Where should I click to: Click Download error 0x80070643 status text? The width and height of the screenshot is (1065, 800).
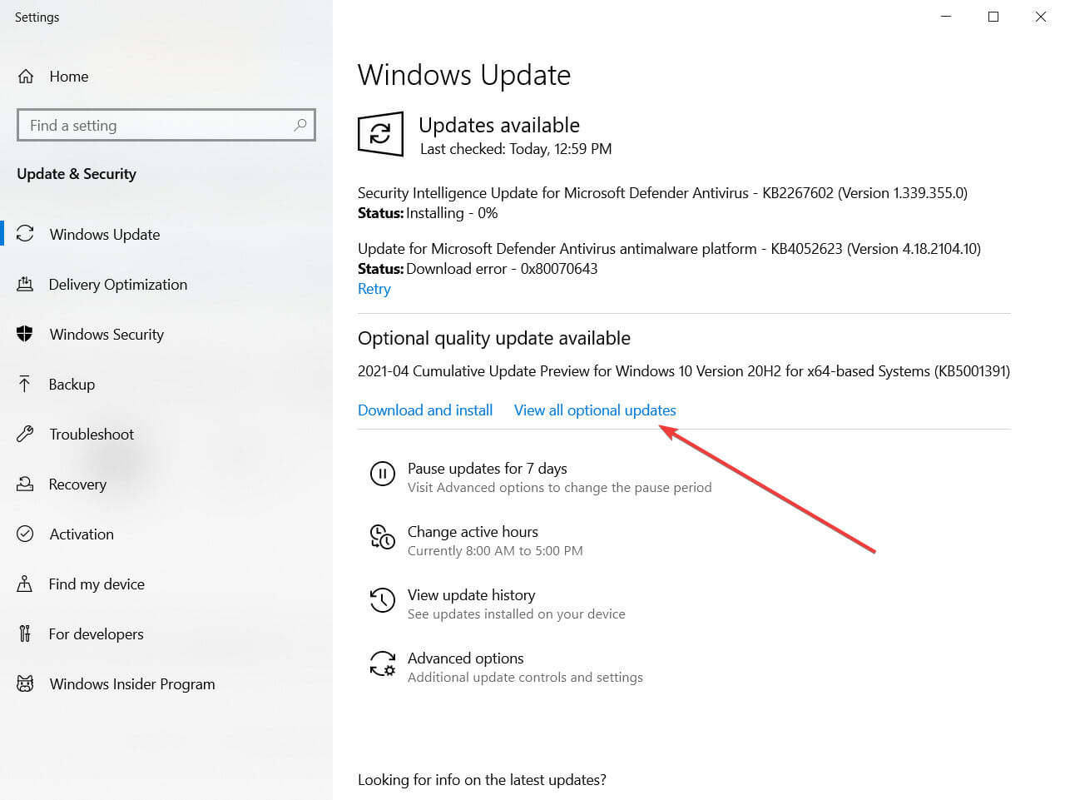(x=502, y=269)
